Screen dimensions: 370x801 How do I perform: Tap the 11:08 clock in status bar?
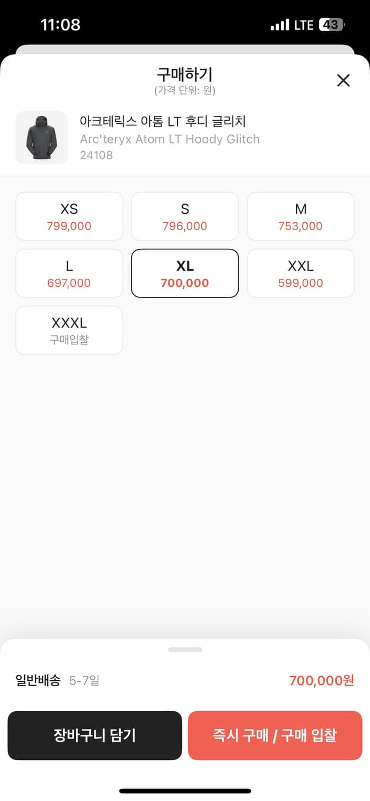tap(60, 25)
